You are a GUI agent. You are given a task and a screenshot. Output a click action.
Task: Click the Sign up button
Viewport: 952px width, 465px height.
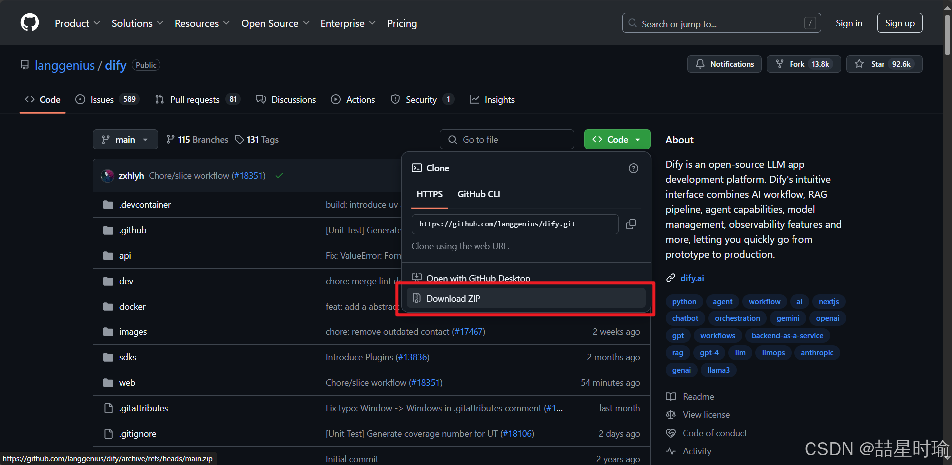tap(900, 23)
